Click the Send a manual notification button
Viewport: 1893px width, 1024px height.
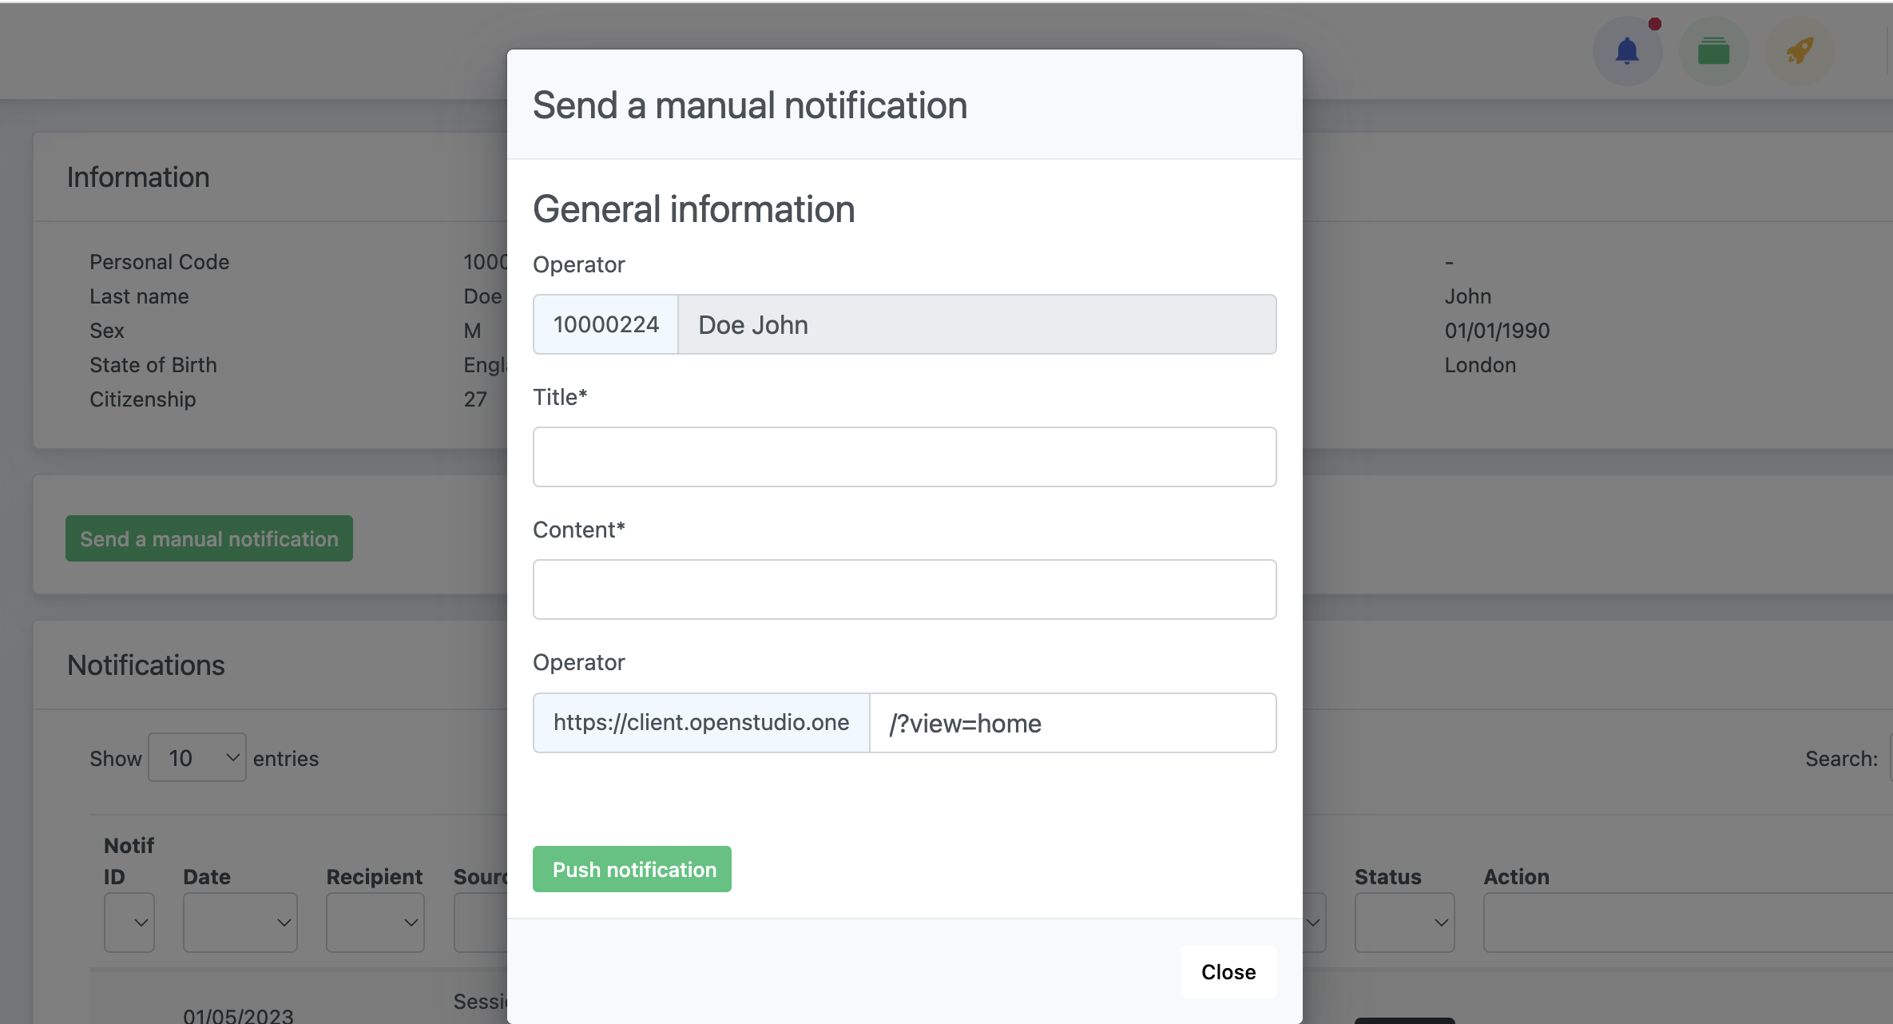click(209, 538)
